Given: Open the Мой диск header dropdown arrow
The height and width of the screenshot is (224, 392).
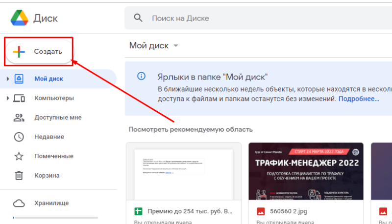Looking at the screenshot, I should pyautogui.click(x=176, y=46).
